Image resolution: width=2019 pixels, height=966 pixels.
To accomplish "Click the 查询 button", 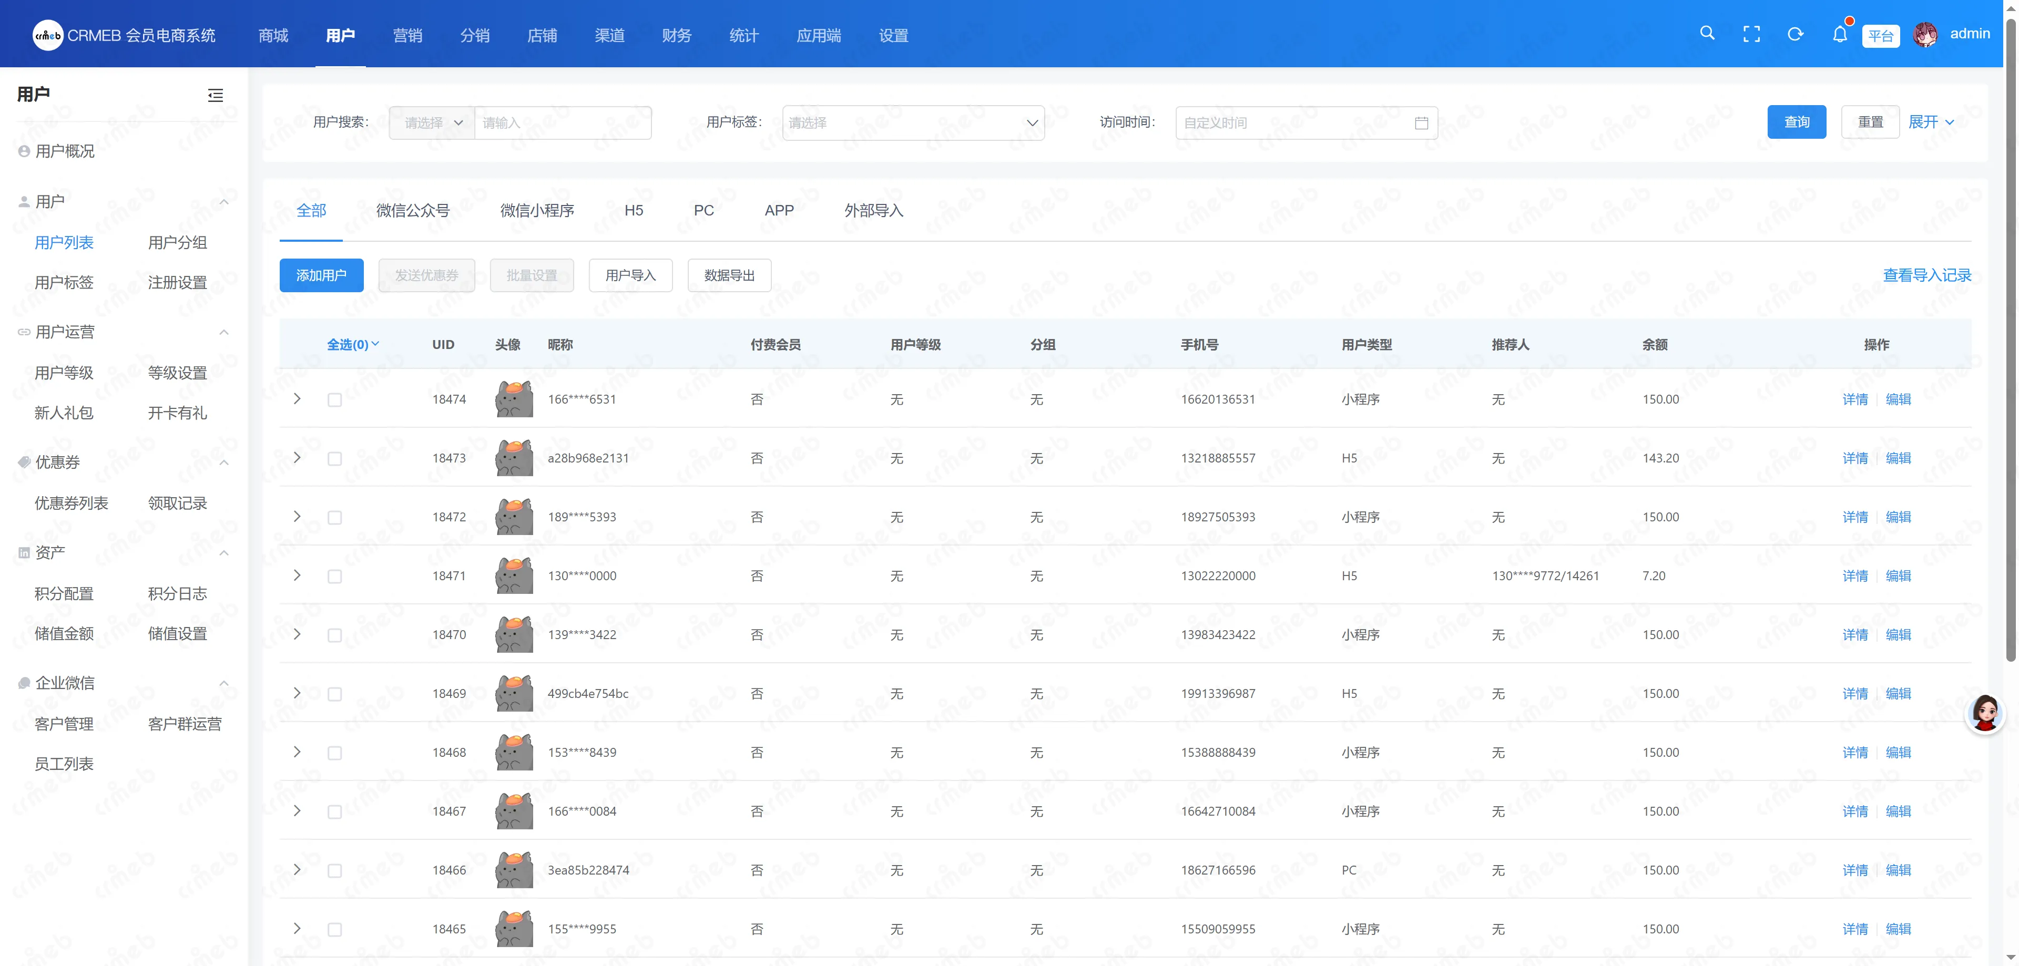I will pyautogui.click(x=1797, y=122).
